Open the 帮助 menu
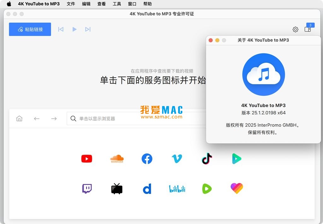This screenshot has height=224, width=323. coord(147,4)
